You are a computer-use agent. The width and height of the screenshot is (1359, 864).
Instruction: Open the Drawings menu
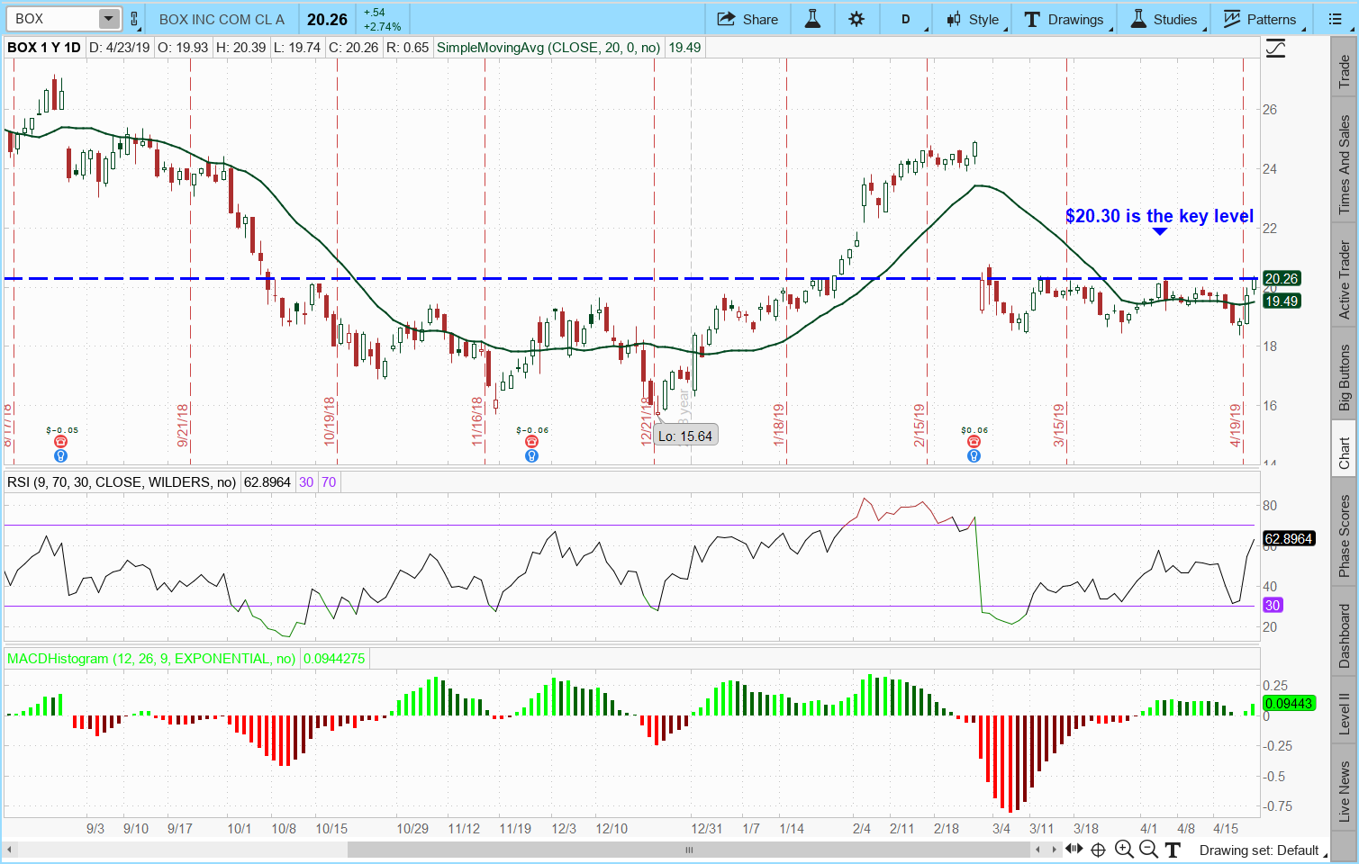(1065, 19)
